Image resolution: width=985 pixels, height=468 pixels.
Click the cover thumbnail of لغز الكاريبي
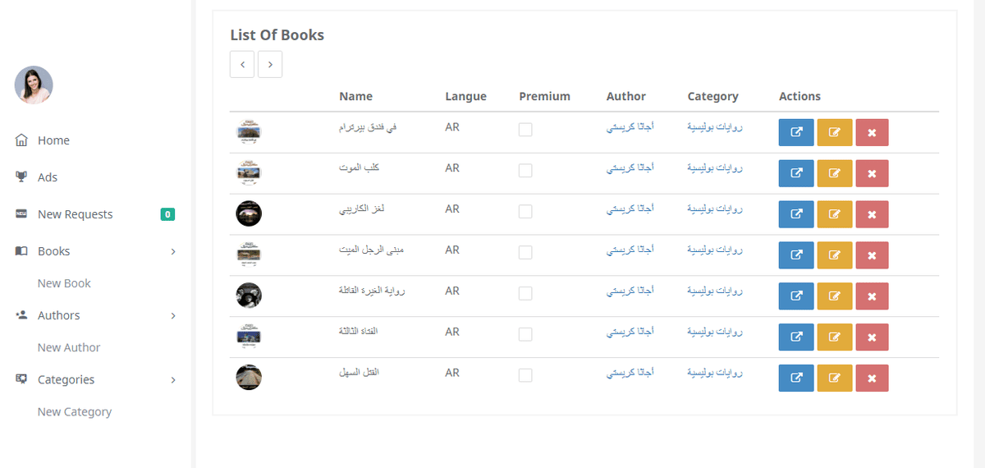(x=249, y=213)
